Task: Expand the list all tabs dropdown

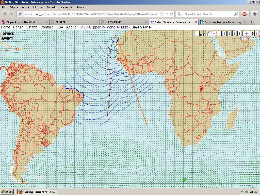Action: 257,22
